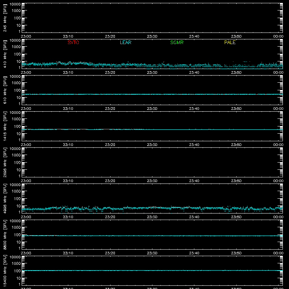
Task: Click the 23:40 label under 2695 MHz panel
Action: 194,181
